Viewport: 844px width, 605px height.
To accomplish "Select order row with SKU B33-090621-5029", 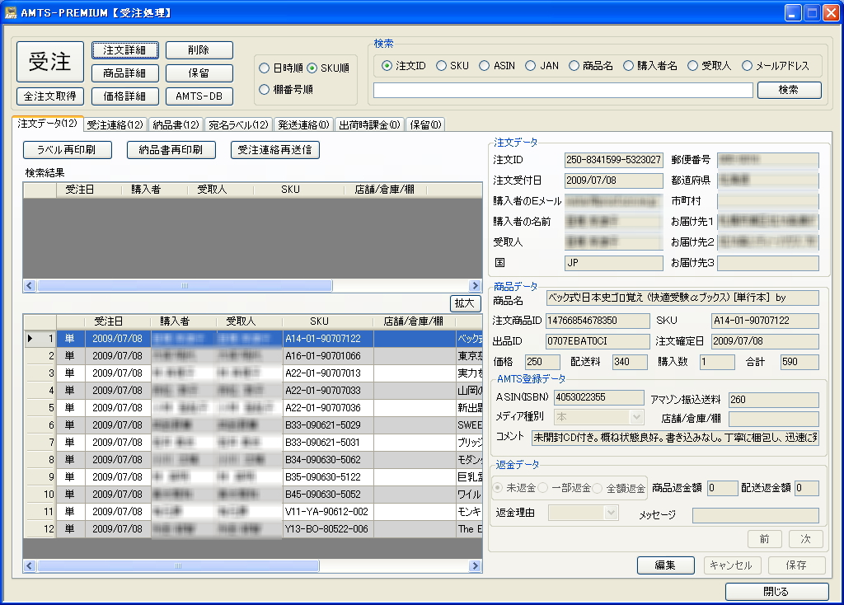I will point(253,425).
